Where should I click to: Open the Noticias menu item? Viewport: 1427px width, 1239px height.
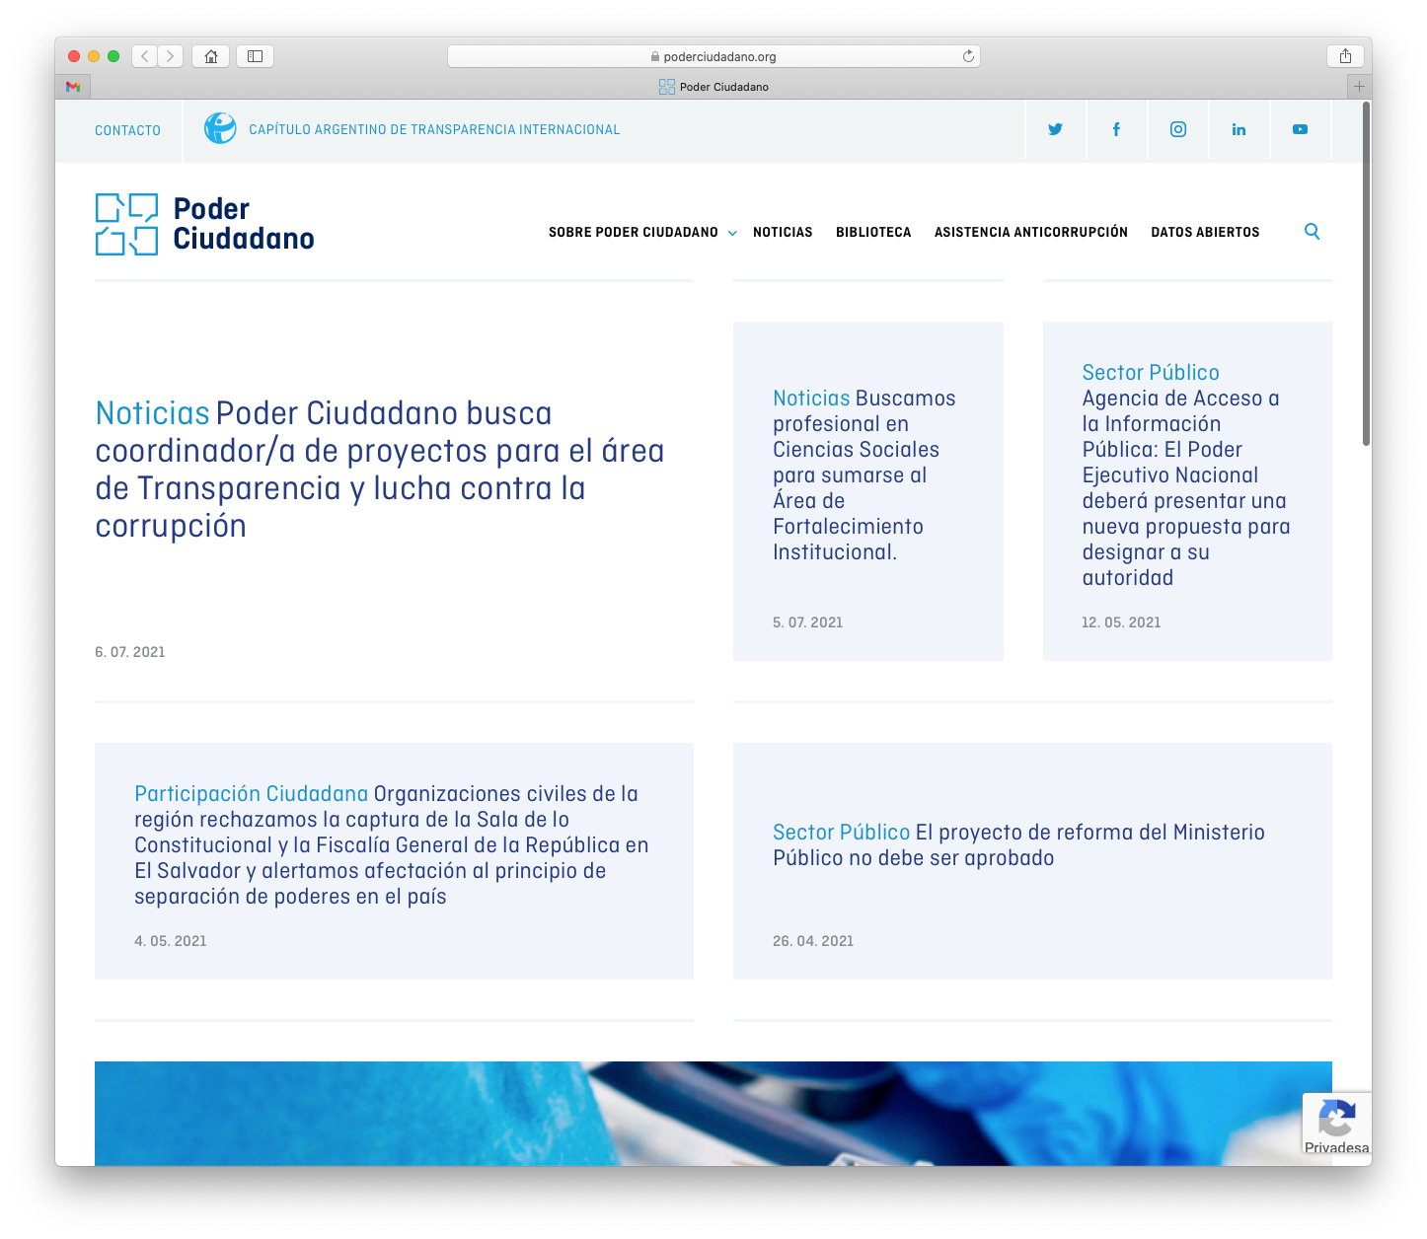pos(783,233)
